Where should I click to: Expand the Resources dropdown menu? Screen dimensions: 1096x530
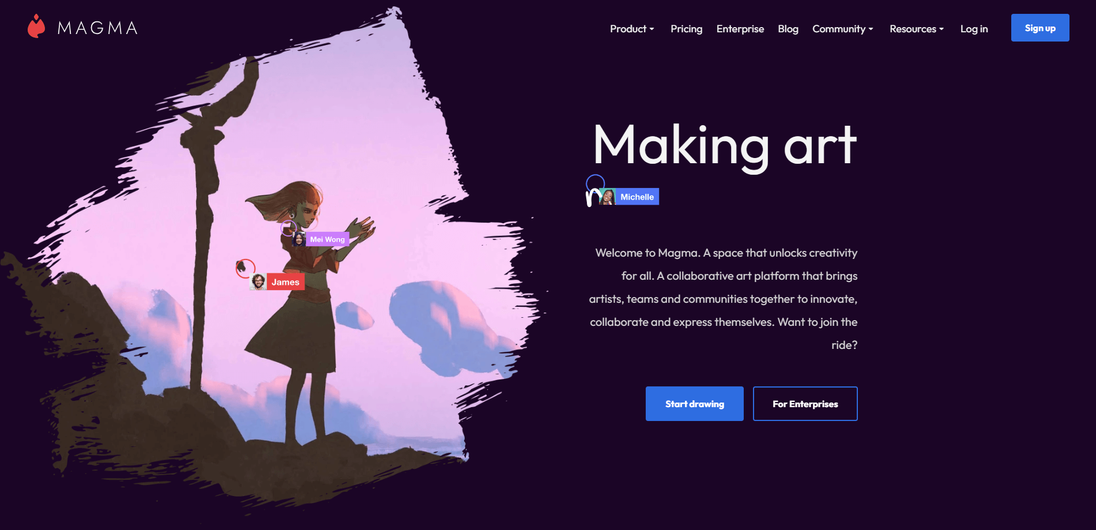(917, 29)
